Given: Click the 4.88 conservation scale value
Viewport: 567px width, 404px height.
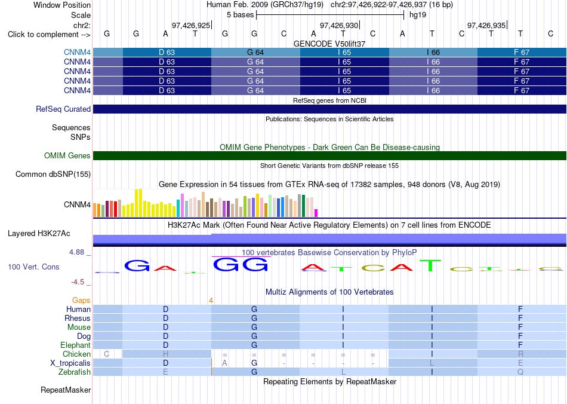Looking at the screenshot, I should point(76,252).
